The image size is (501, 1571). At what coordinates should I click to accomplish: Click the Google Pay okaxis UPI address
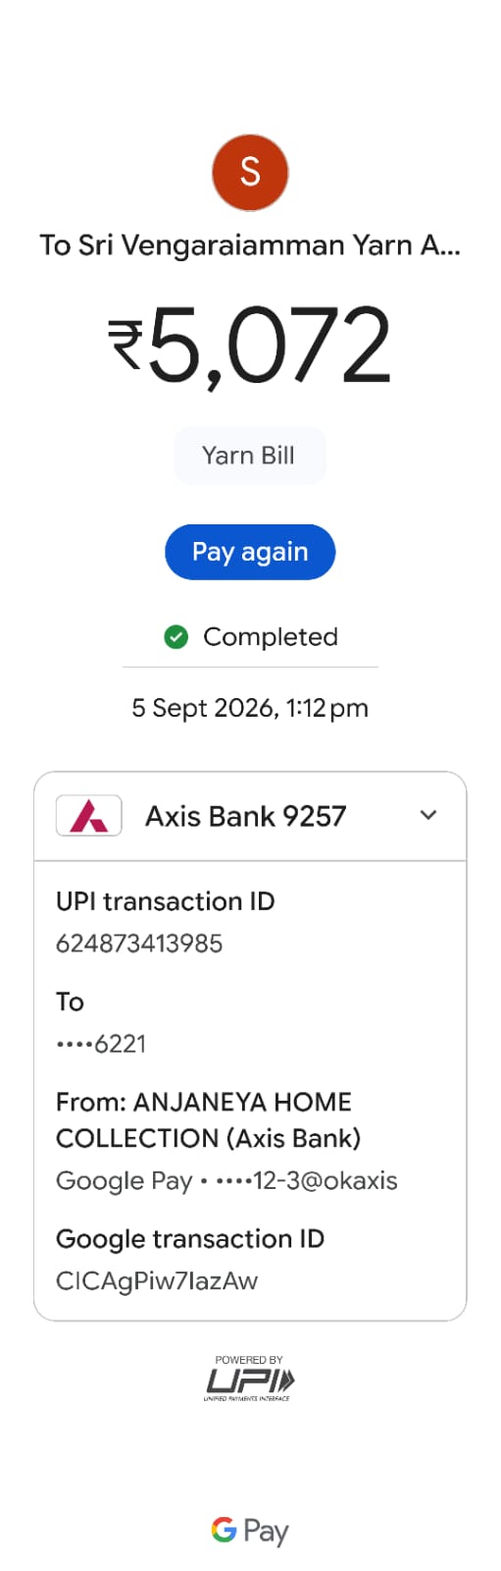[226, 1180]
